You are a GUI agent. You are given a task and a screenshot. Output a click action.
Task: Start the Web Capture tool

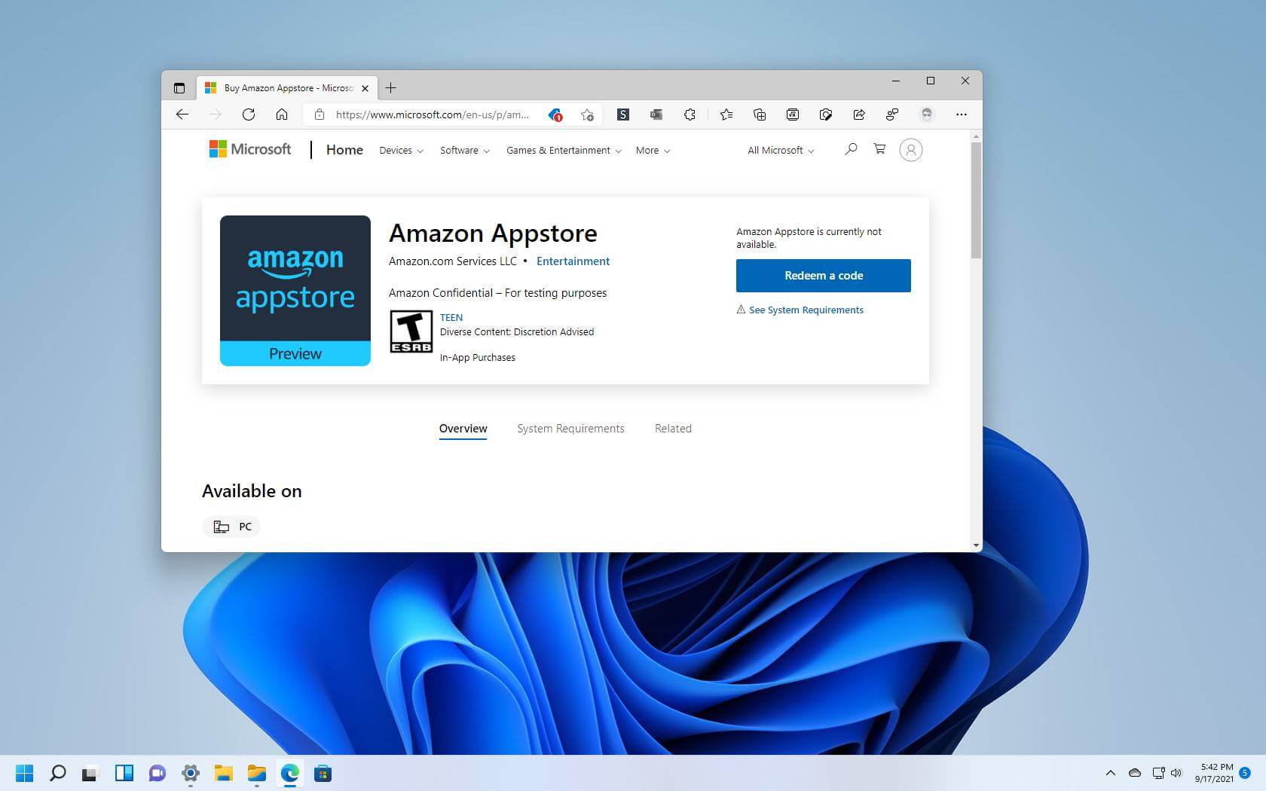826,115
